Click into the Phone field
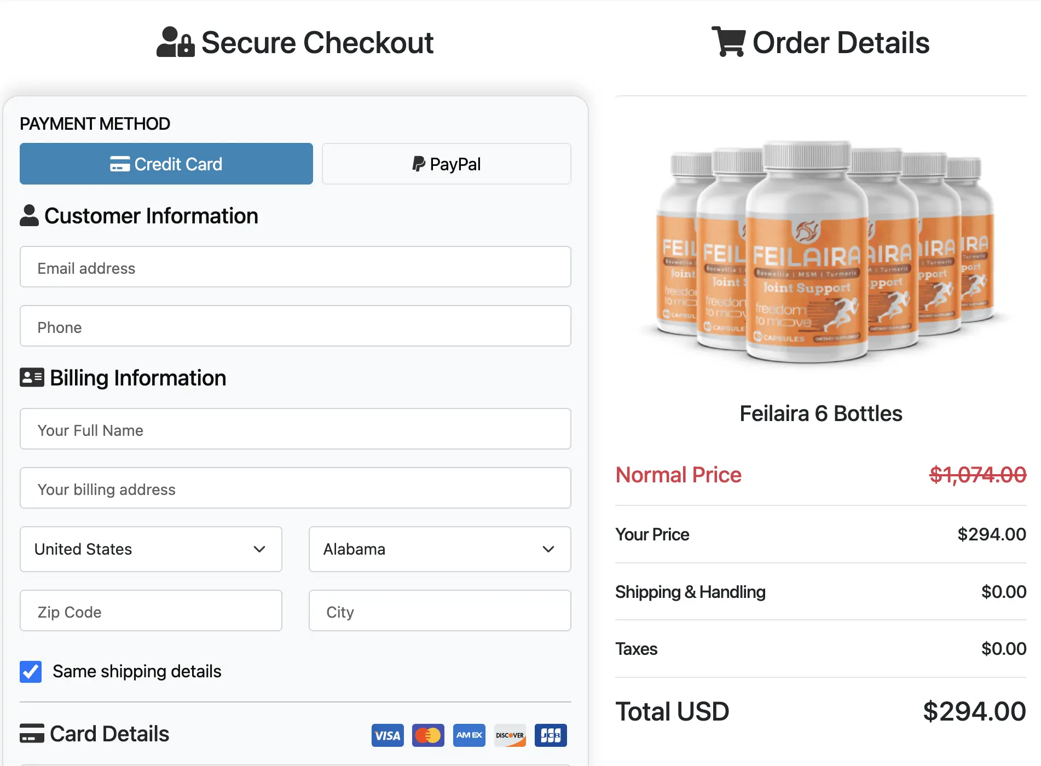The width and height of the screenshot is (1041, 766). coord(296,326)
